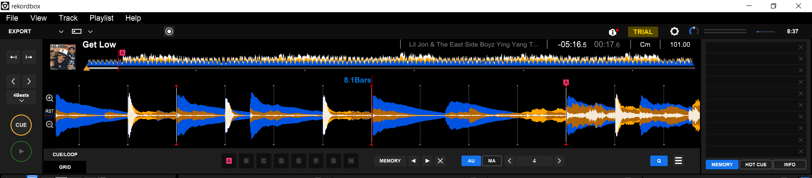Toggle the Q quantize button

658,161
